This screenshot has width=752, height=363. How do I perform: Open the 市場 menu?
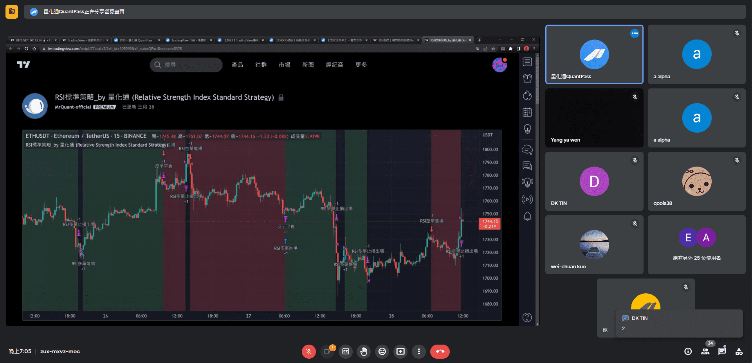point(284,65)
